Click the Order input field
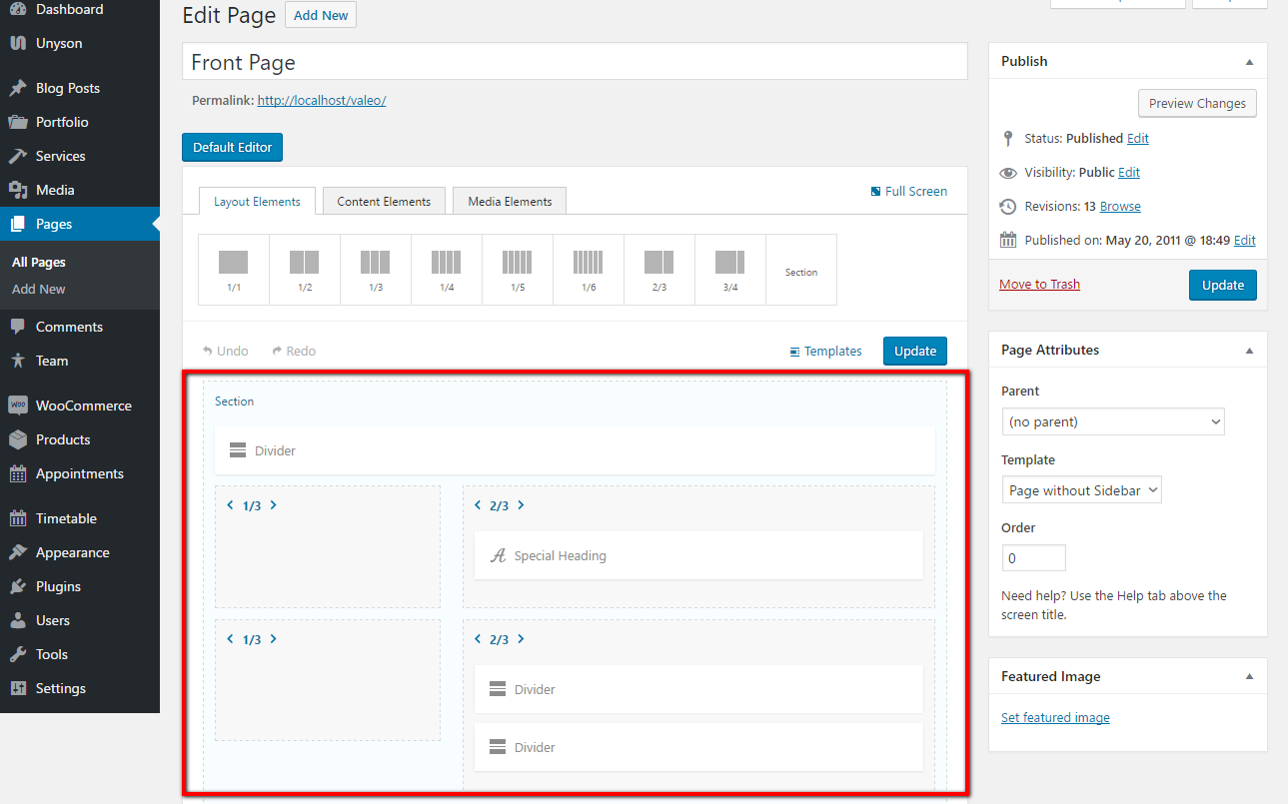 click(1033, 558)
